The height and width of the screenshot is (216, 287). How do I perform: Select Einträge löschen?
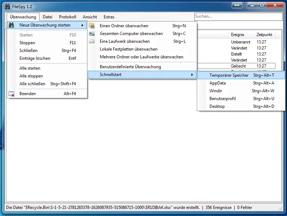point(47,58)
